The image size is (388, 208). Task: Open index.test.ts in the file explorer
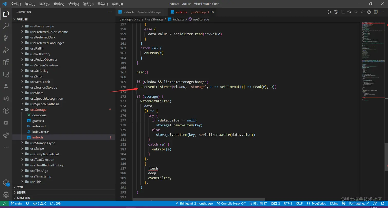click(x=41, y=132)
